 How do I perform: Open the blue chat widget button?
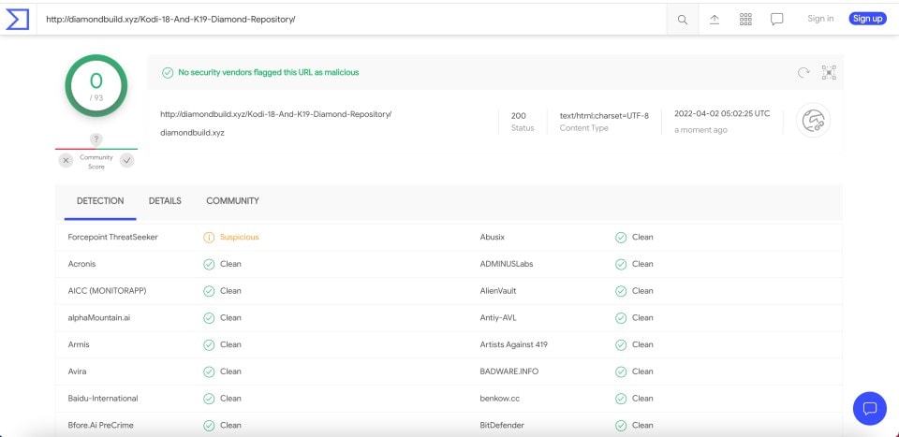[x=870, y=408]
